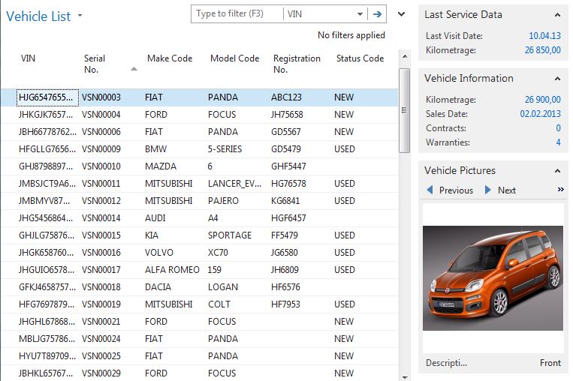Click the PAJERO model cell
Screen dimensions: 573x381
223,201
